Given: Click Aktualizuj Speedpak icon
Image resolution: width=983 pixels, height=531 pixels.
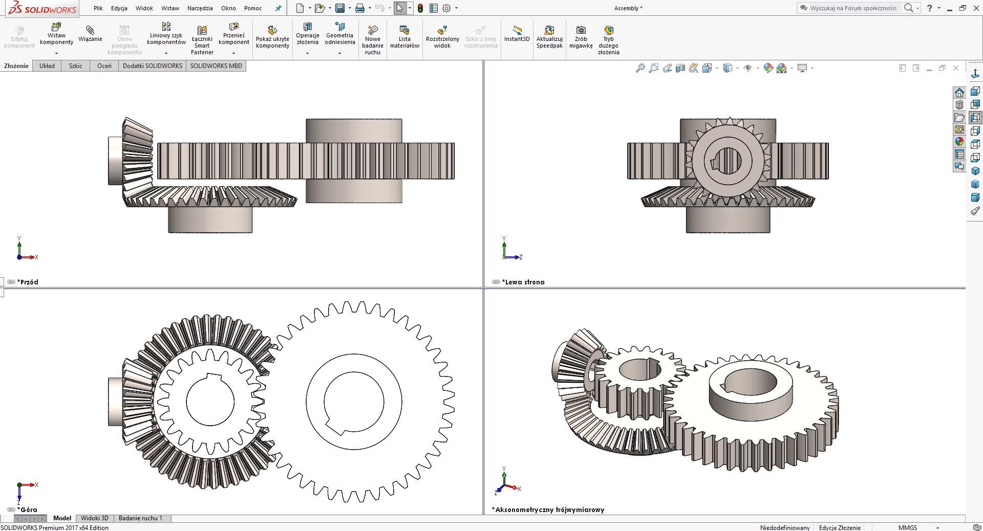Looking at the screenshot, I should 549,30.
